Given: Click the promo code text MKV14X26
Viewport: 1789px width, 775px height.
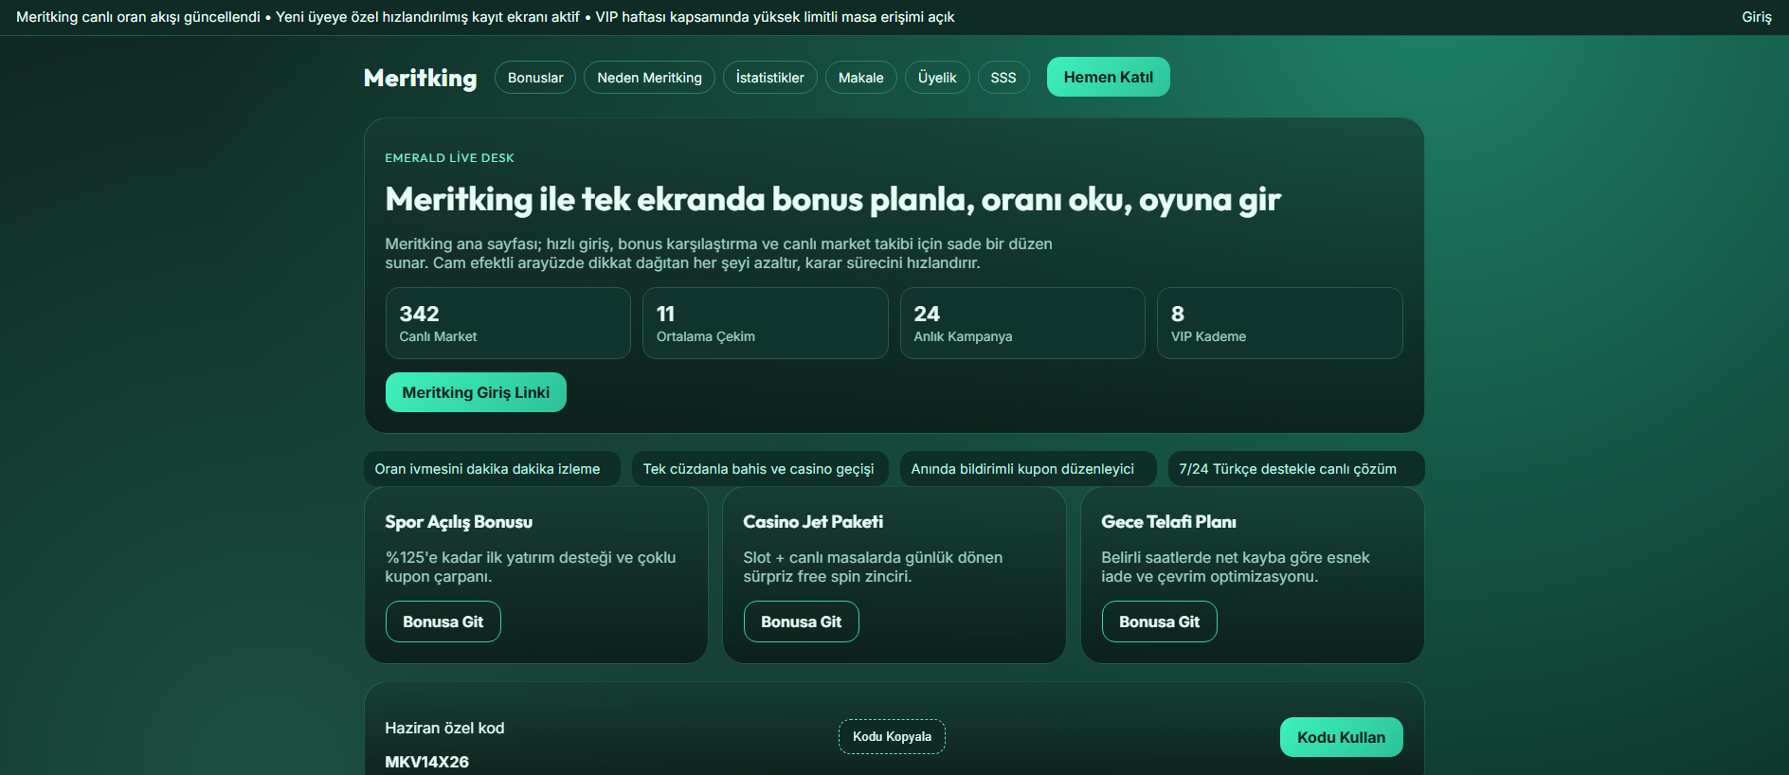Looking at the screenshot, I should click(x=426, y=762).
